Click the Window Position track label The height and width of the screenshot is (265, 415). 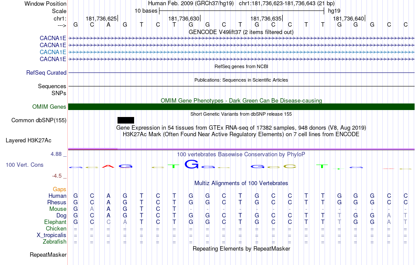click(45, 3)
